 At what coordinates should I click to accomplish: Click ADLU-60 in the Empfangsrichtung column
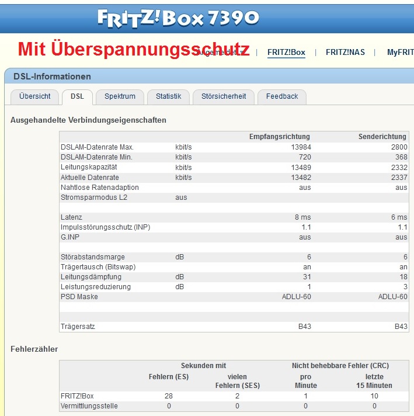297,297
